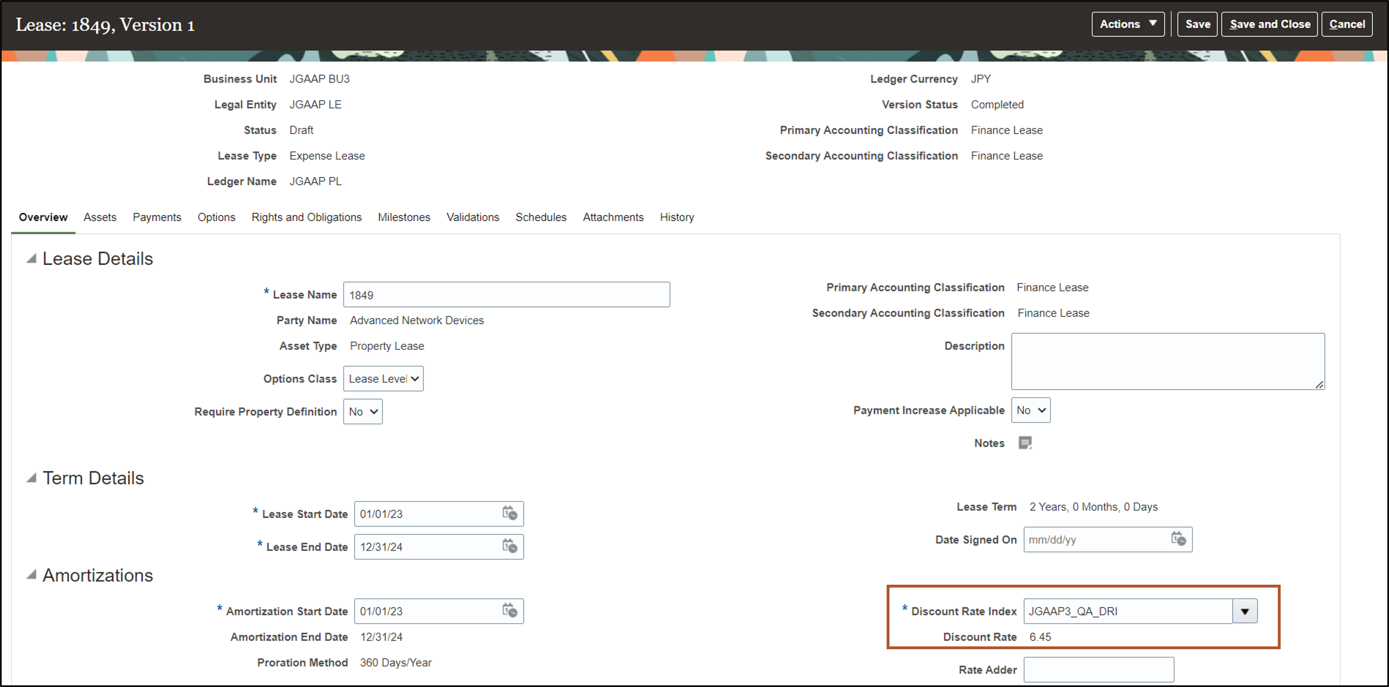
Task: Click the Save button
Action: (1197, 24)
